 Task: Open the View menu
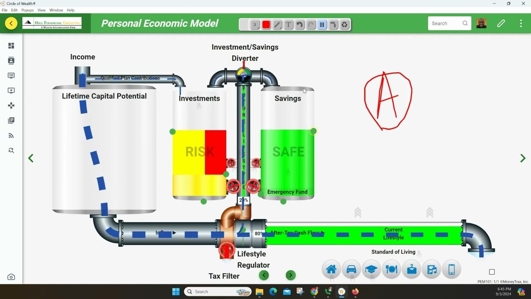click(41, 10)
